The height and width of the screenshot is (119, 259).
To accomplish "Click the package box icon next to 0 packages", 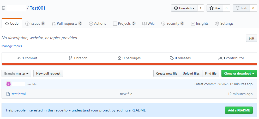I will [x=119, y=58].
